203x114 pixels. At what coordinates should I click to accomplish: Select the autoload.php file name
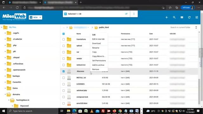tap(82, 91)
